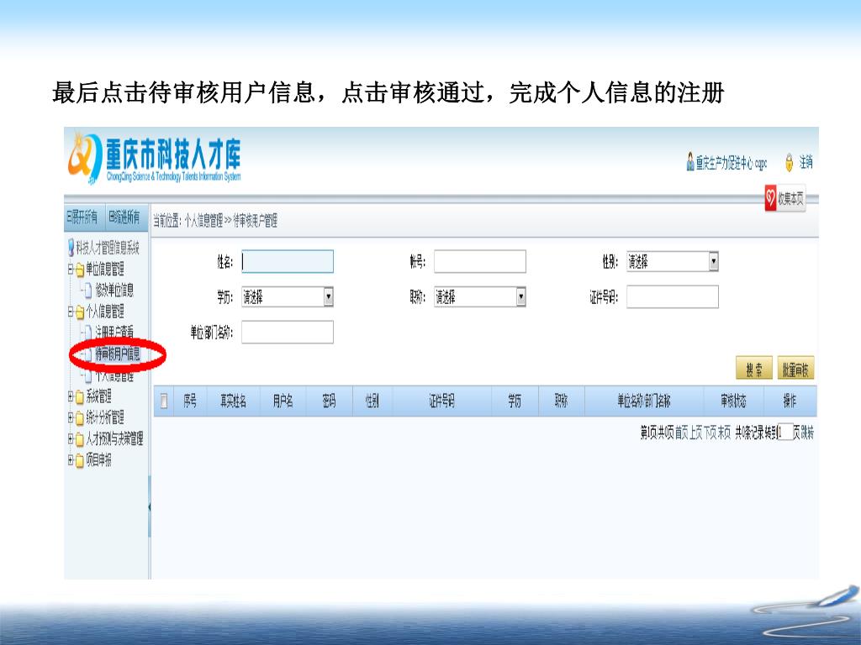Image resolution: width=861 pixels, height=645 pixels.
Task: Focus the 姓名 input field
Action: click(288, 262)
